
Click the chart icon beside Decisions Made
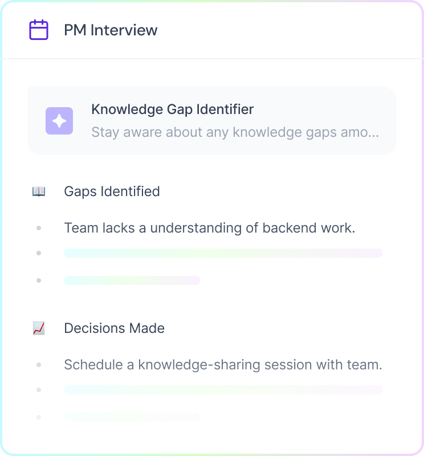(x=38, y=328)
